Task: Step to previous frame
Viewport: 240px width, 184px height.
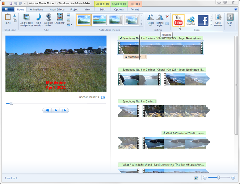Action: [47, 110]
